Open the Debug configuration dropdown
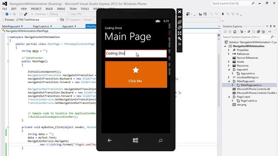The width and height of the screenshot is (278, 156). 67,14
